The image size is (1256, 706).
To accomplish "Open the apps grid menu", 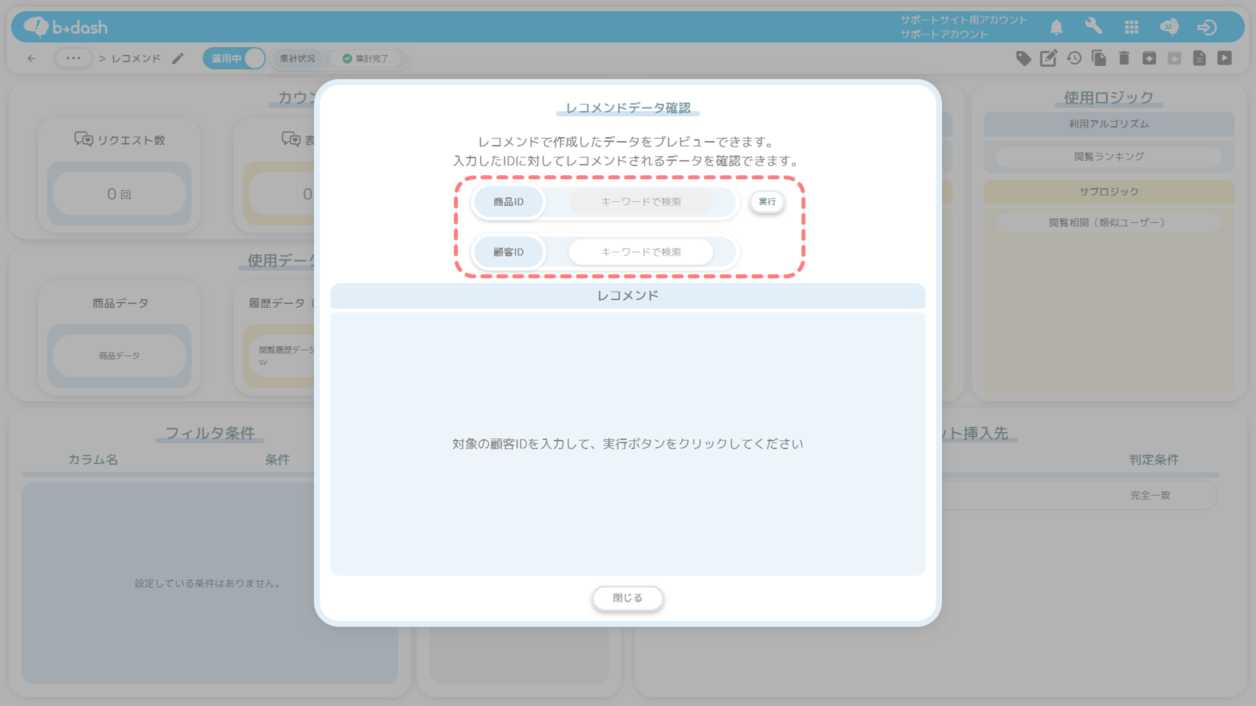I will point(1132,27).
